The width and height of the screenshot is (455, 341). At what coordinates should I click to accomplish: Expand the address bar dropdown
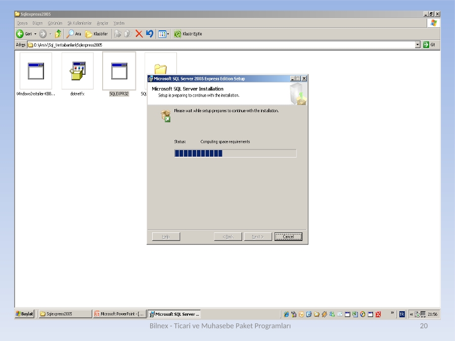[418, 44]
